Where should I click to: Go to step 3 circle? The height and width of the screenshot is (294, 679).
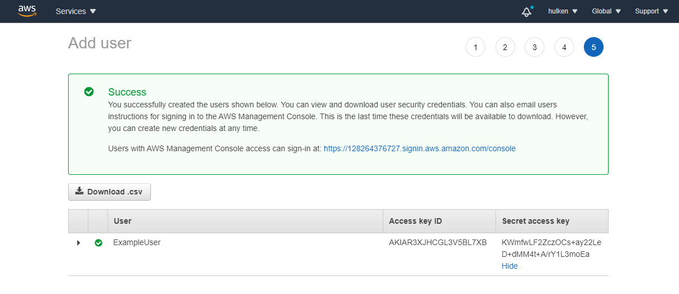point(534,47)
